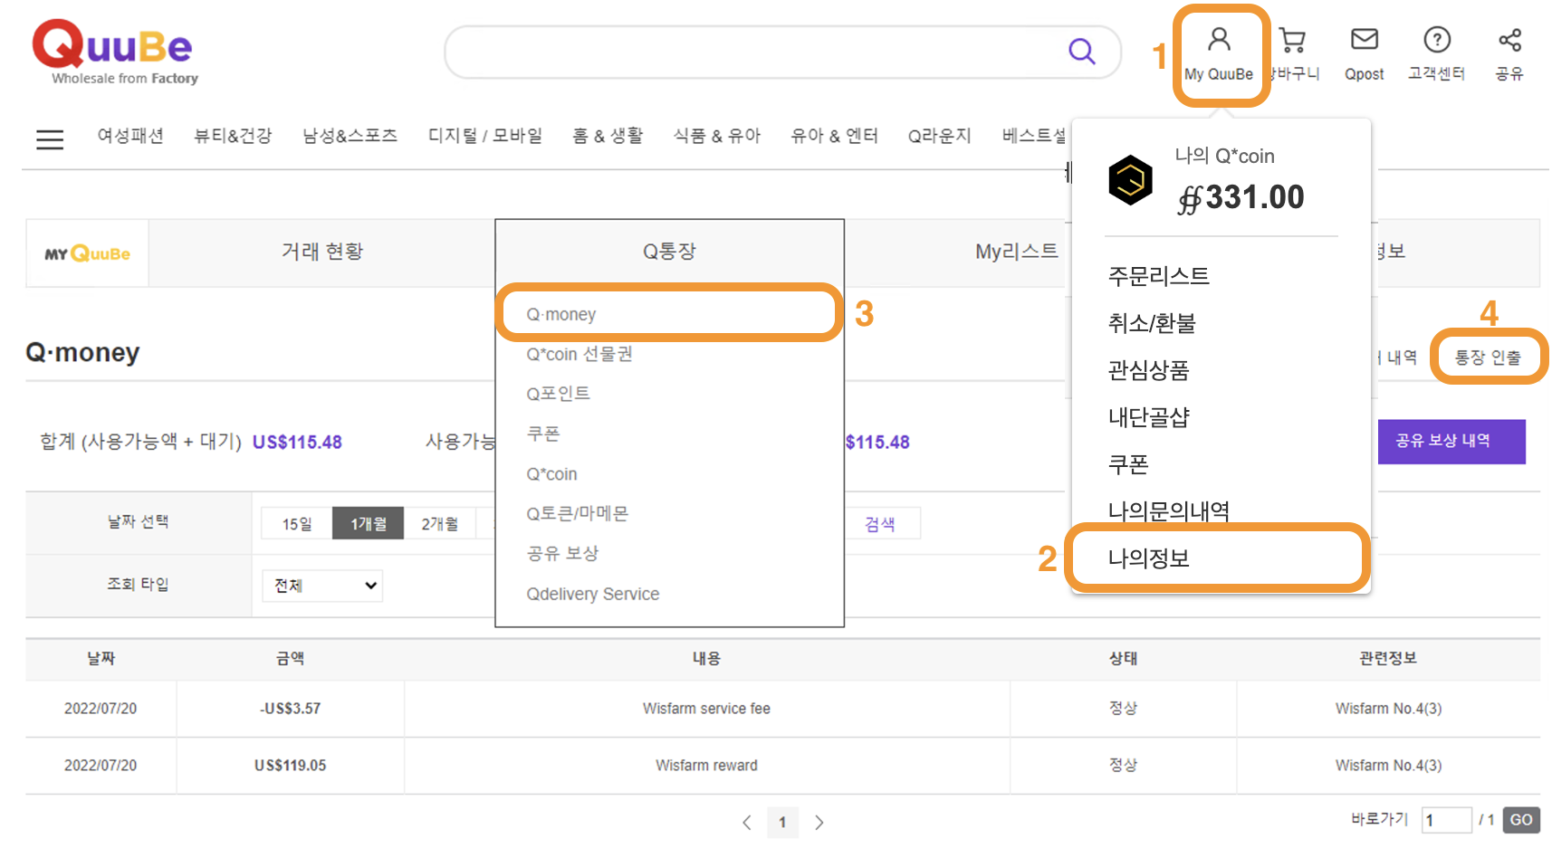Open 내단골샵 in account dropdown
1552x858 pixels.
pyautogui.click(x=1148, y=417)
